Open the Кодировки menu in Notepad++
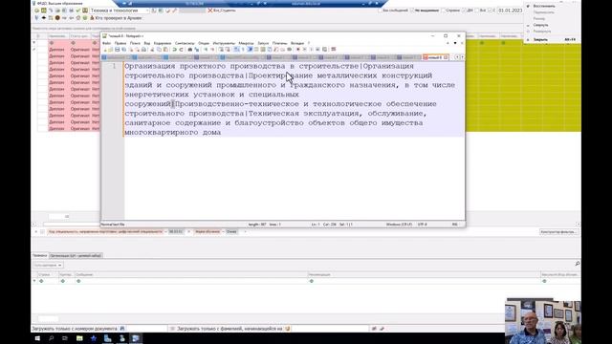The width and height of the screenshot is (612, 344). pyautogui.click(x=163, y=43)
